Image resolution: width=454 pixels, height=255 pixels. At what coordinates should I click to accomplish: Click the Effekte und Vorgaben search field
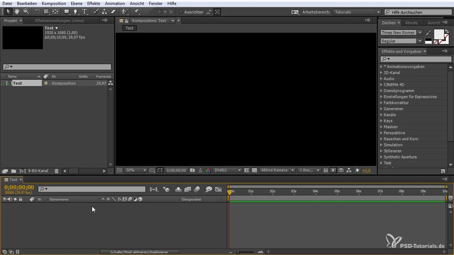(x=416, y=59)
